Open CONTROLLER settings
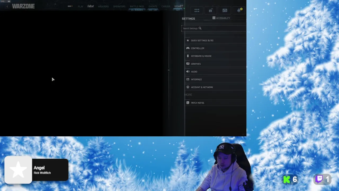This screenshot has width=339, height=191. pyautogui.click(x=215, y=48)
